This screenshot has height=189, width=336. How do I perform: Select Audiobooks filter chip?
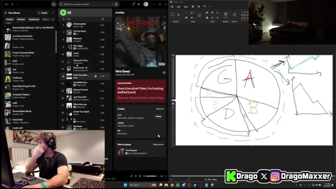[x=34, y=19]
